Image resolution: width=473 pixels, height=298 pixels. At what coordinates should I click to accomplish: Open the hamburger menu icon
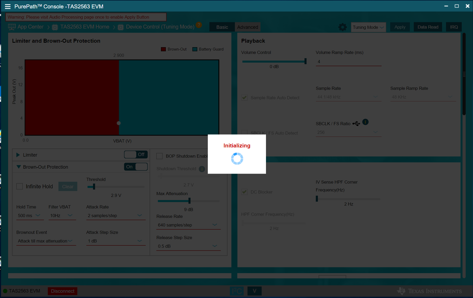coord(8,7)
